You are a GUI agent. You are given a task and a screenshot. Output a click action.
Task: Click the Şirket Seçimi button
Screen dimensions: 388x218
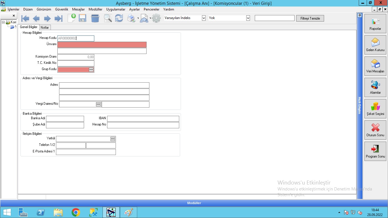point(375,109)
